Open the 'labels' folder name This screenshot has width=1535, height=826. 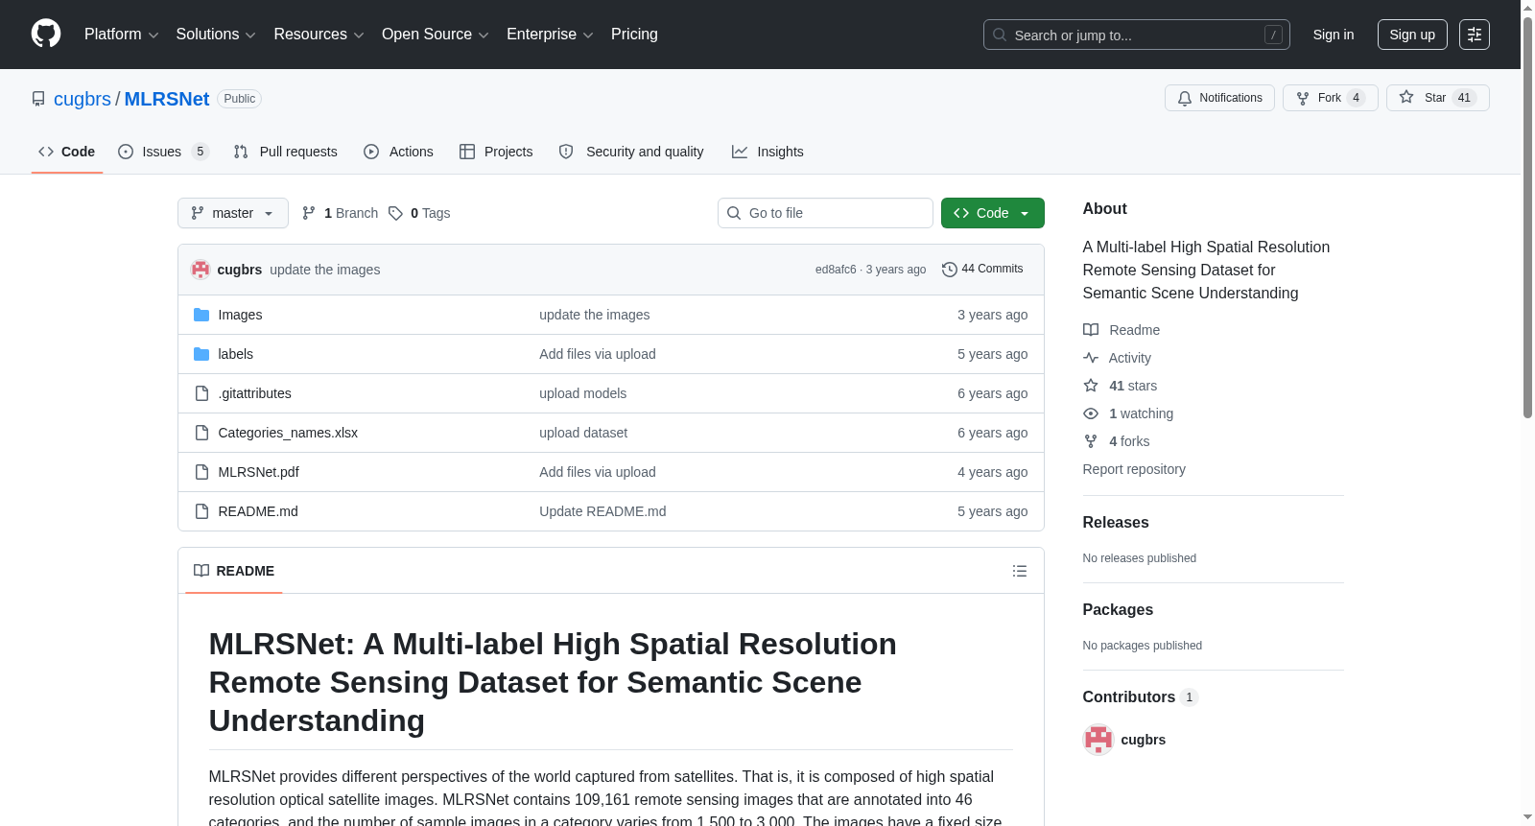[x=236, y=354]
